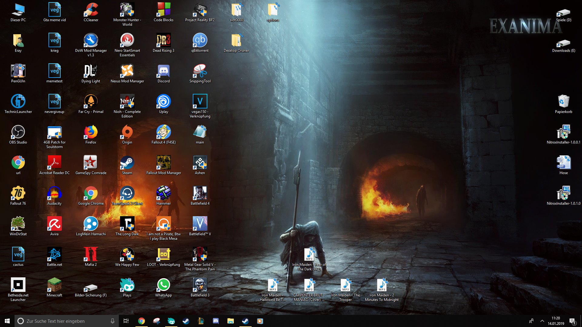Select the LogMeIn Hamachi shortcut

(91, 226)
